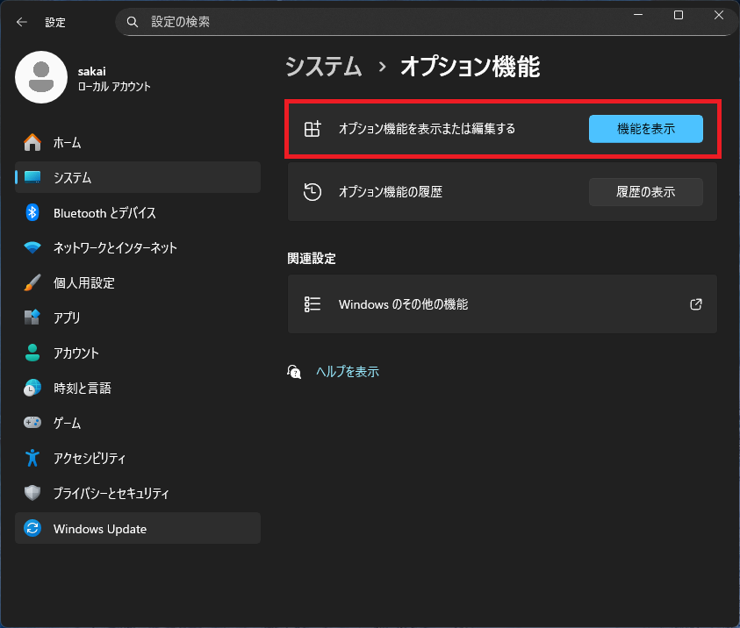Click the アプリ icon in sidebar
The image size is (740, 628).
point(32,318)
